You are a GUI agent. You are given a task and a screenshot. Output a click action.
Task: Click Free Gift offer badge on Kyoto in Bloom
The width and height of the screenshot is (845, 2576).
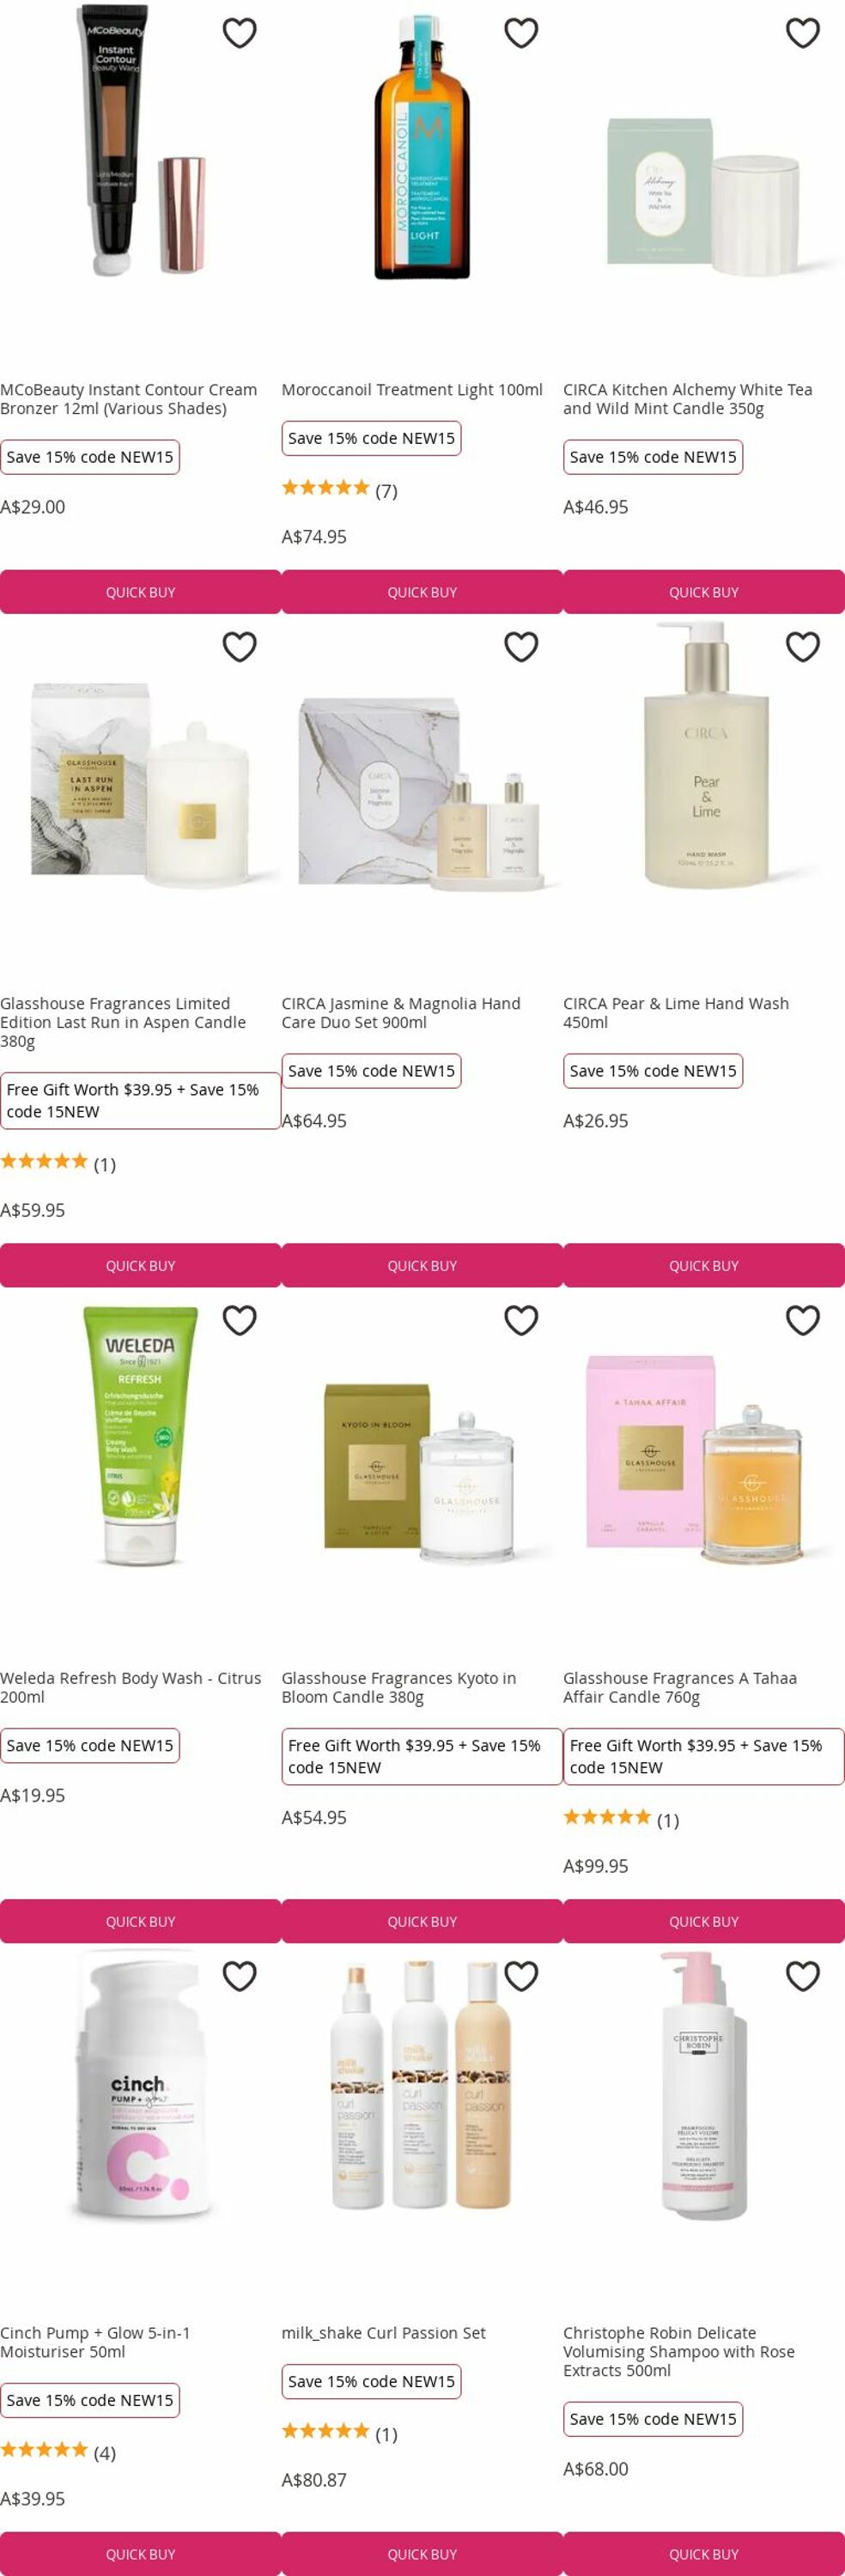(422, 1756)
